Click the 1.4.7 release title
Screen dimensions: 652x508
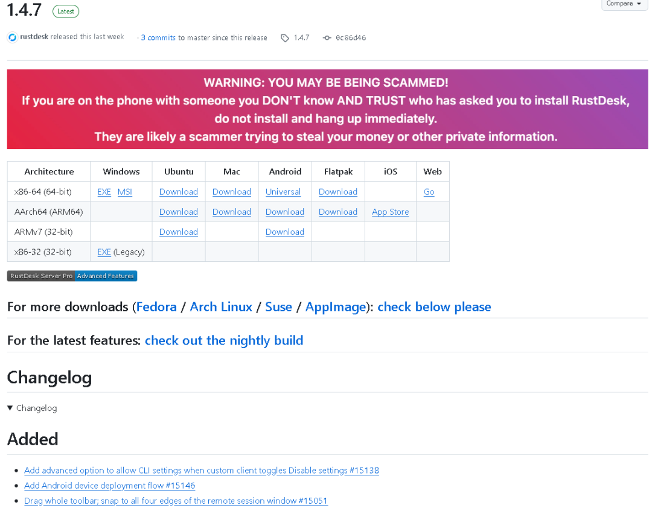click(24, 10)
